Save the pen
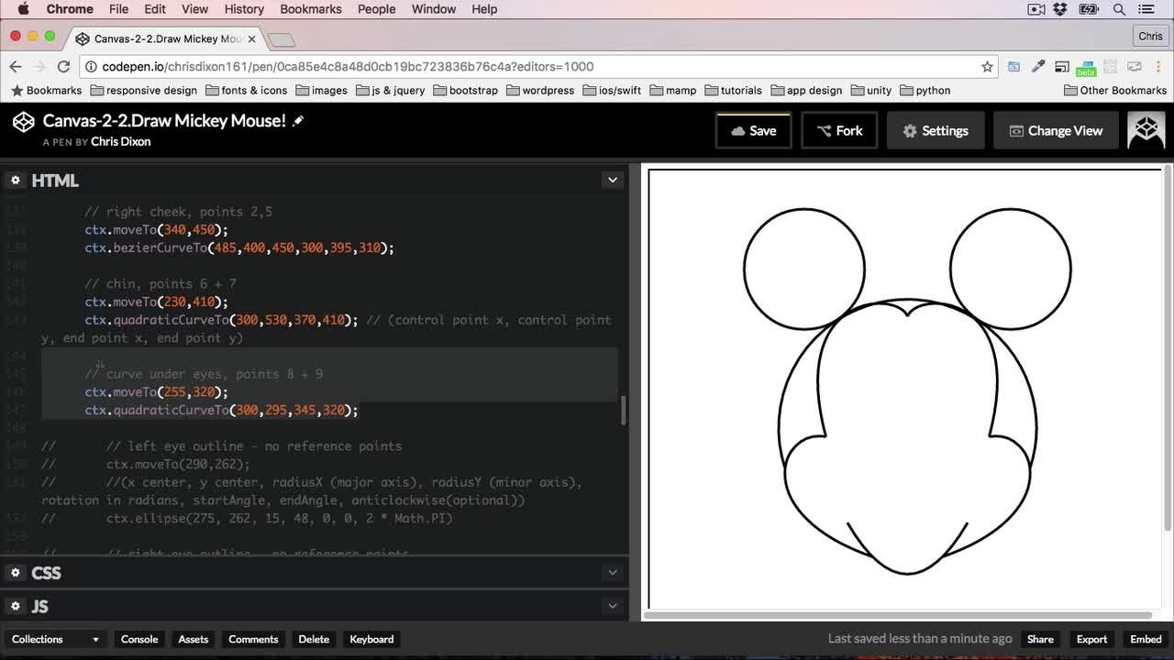1174x660 pixels. (753, 130)
